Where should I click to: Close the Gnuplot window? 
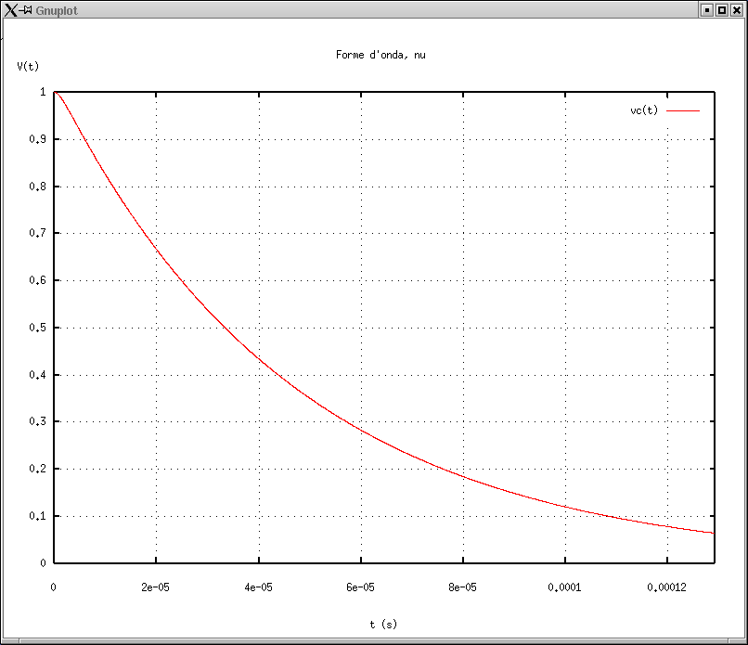click(736, 10)
